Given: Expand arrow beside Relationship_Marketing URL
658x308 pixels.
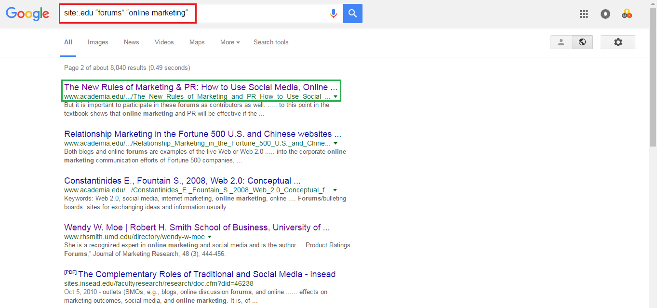Looking at the screenshot, I should click(x=335, y=144).
